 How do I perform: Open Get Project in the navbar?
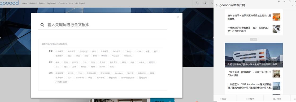tap(80, 3)
